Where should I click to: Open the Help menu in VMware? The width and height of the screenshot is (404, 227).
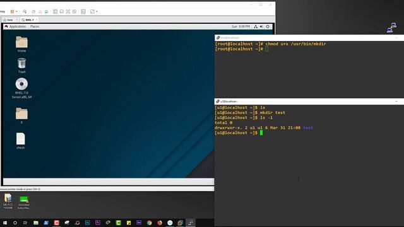tap(3, 11)
